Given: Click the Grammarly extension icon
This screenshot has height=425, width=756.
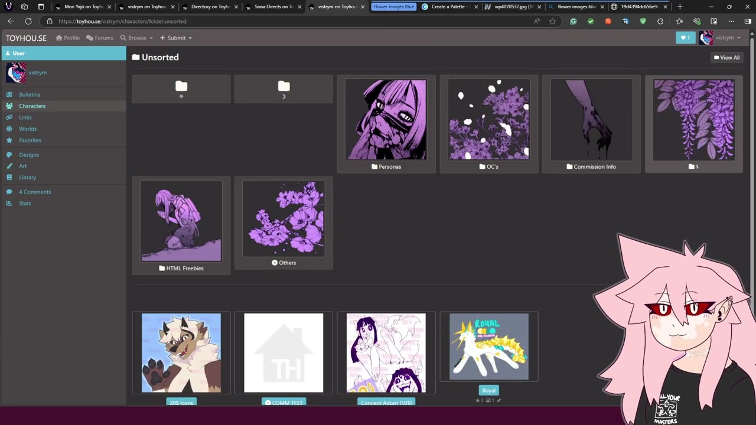Looking at the screenshot, I should coord(573,21).
